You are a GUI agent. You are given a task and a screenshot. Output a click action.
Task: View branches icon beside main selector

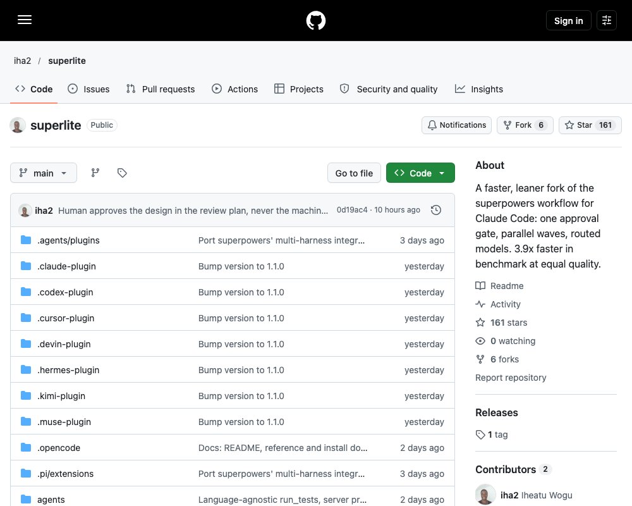(95, 173)
